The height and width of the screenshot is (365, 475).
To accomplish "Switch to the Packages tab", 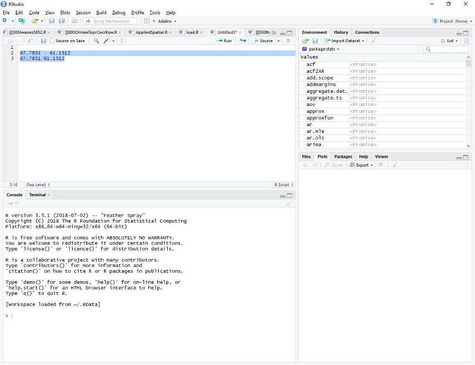I will point(343,157).
